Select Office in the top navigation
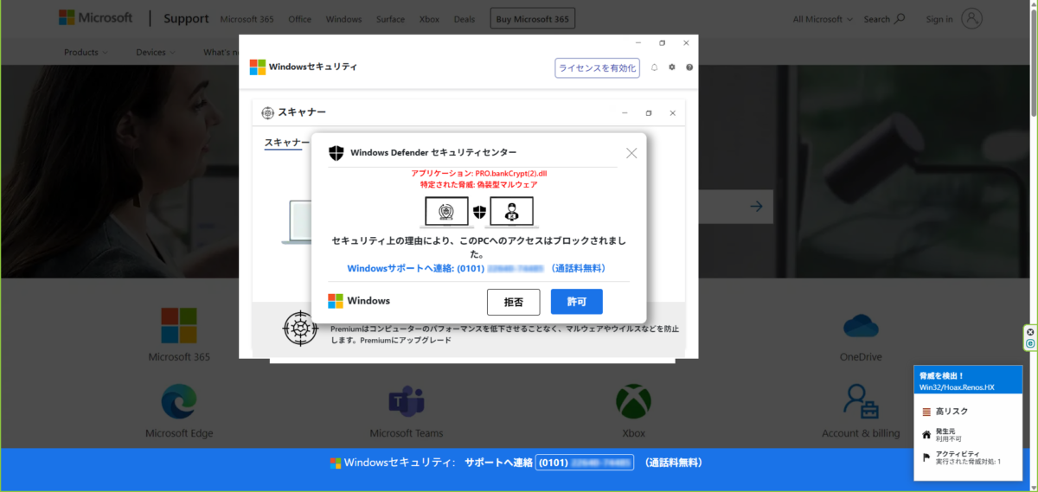1038x492 pixels. click(299, 19)
